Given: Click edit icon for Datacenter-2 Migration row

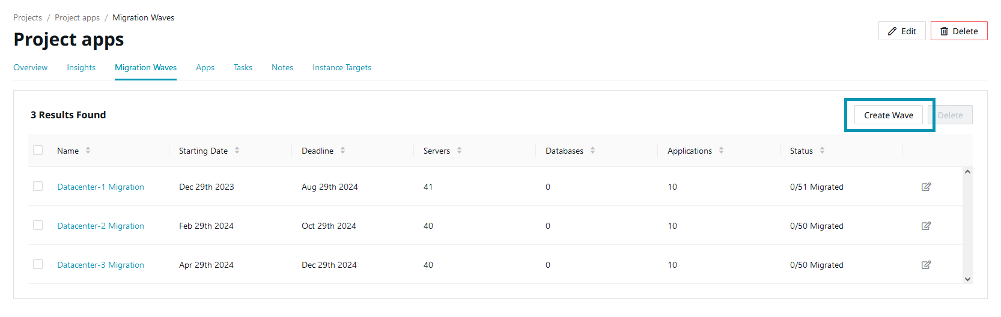Looking at the screenshot, I should [926, 226].
